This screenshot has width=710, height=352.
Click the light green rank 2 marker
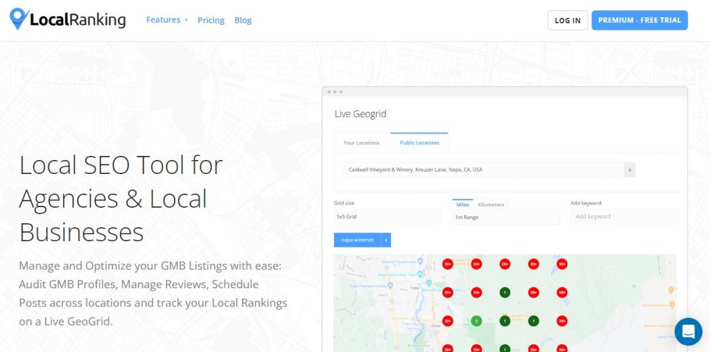476,321
